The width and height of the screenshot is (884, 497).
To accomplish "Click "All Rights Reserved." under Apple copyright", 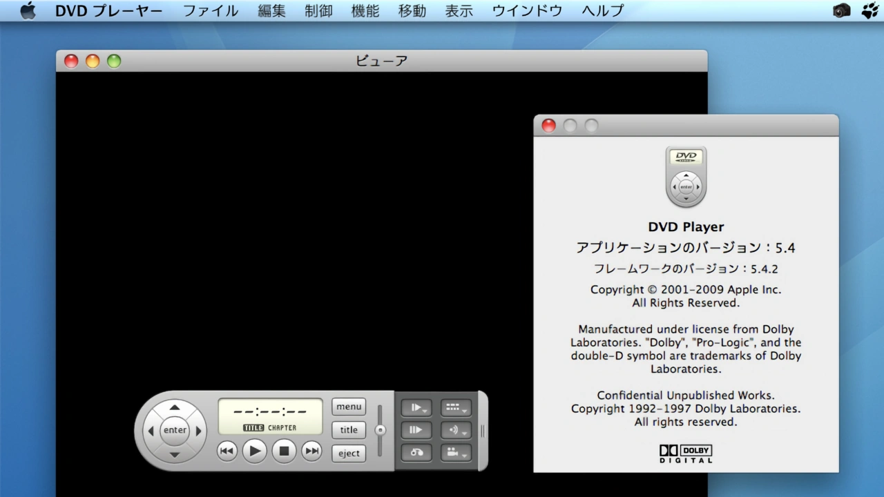I will (x=686, y=303).
